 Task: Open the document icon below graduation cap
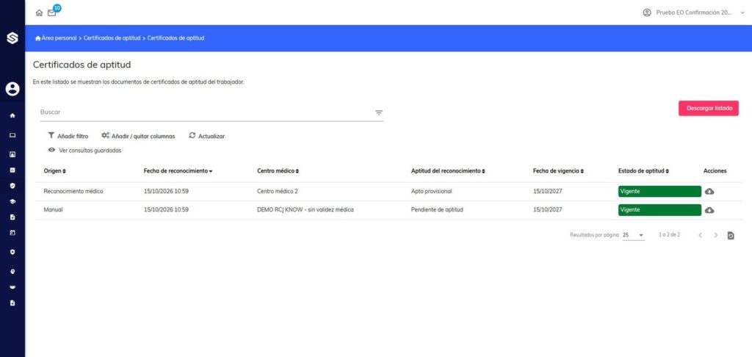pos(12,217)
